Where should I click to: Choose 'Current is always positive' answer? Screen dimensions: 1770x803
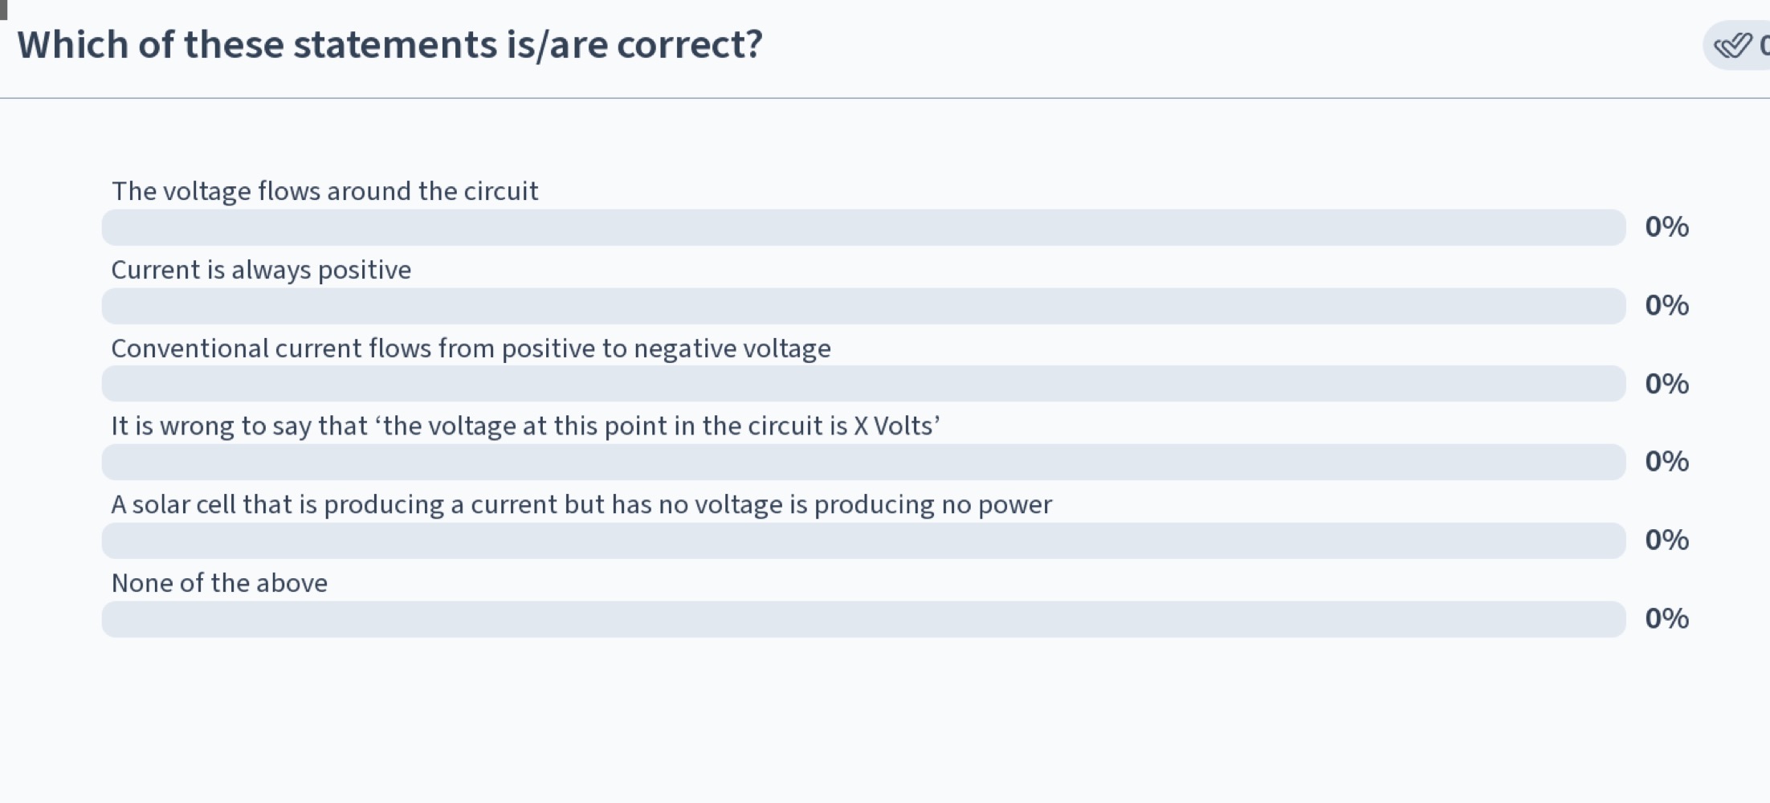point(261,270)
